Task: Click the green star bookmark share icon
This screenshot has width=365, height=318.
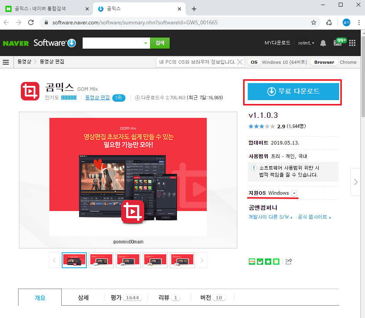Action: click(x=268, y=262)
